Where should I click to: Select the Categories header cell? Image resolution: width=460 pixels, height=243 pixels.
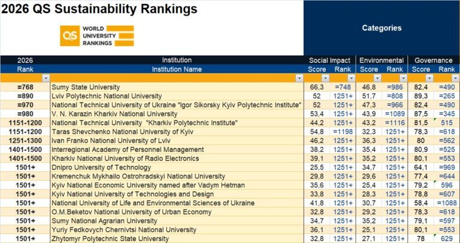click(x=382, y=28)
